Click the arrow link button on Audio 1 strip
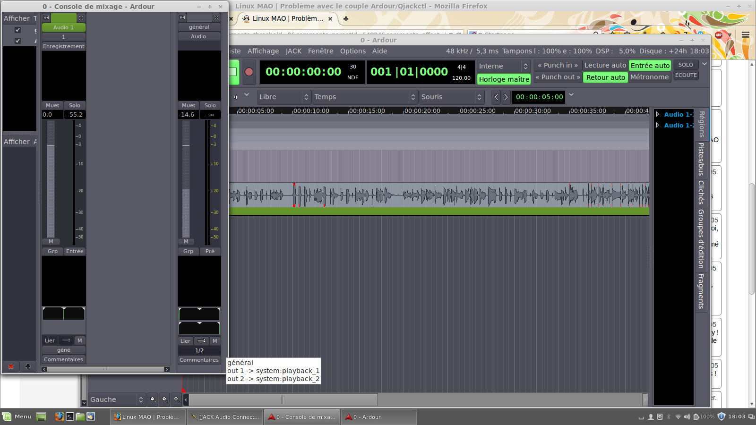 [66, 340]
